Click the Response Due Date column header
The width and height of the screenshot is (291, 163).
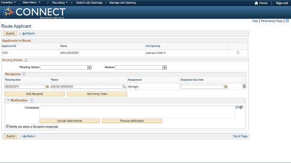pos(192,80)
